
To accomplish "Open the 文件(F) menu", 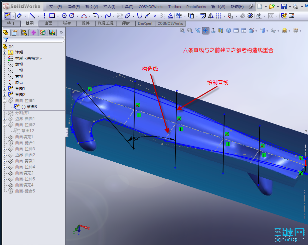I will tap(55, 7).
